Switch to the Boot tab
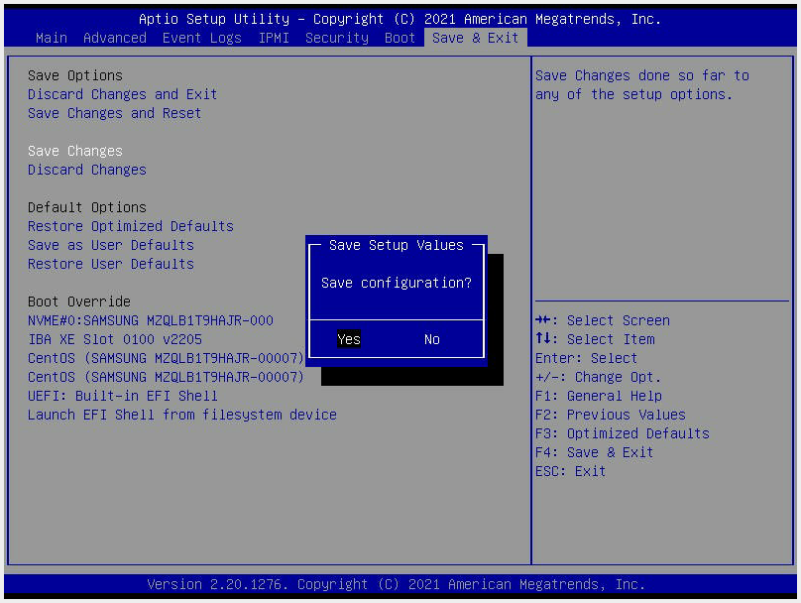This screenshot has height=603, width=801. 400,38
